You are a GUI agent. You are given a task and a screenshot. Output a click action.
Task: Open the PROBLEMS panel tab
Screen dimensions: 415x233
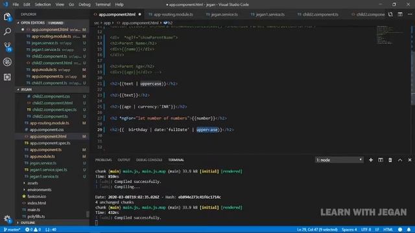point(103,160)
